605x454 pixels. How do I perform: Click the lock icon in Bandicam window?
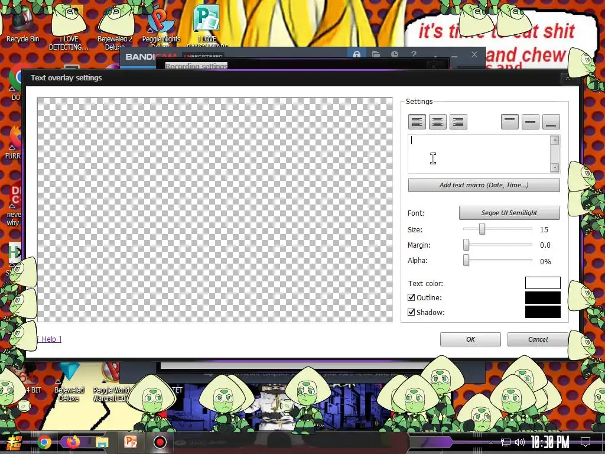coord(357,54)
